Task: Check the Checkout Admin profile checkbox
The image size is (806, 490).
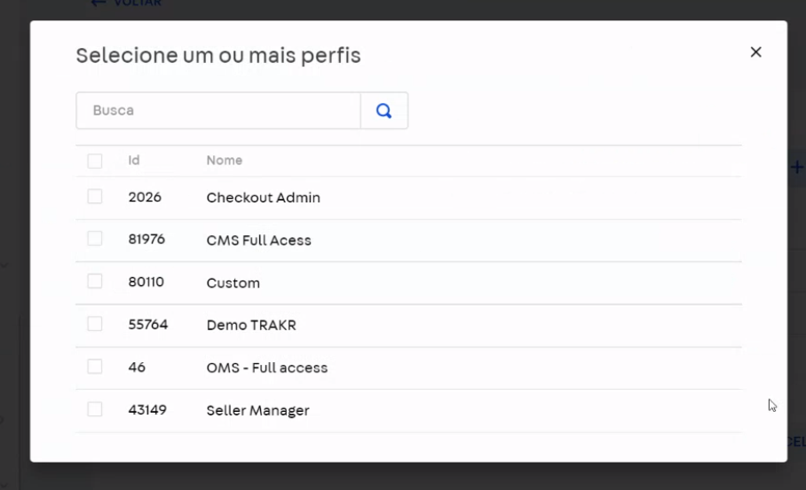Action: pyautogui.click(x=95, y=196)
